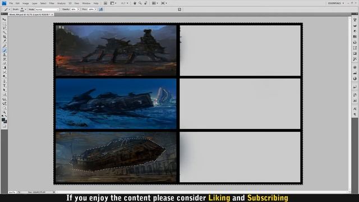
Task: Click the vertical scrollbar of the canvas
Action: click(349, 103)
